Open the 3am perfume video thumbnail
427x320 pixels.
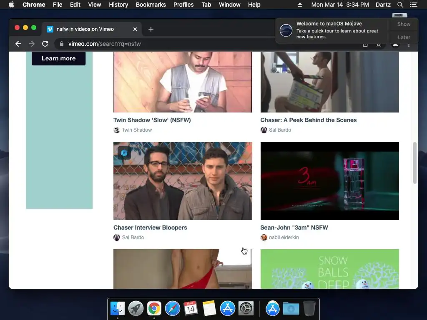click(329, 181)
